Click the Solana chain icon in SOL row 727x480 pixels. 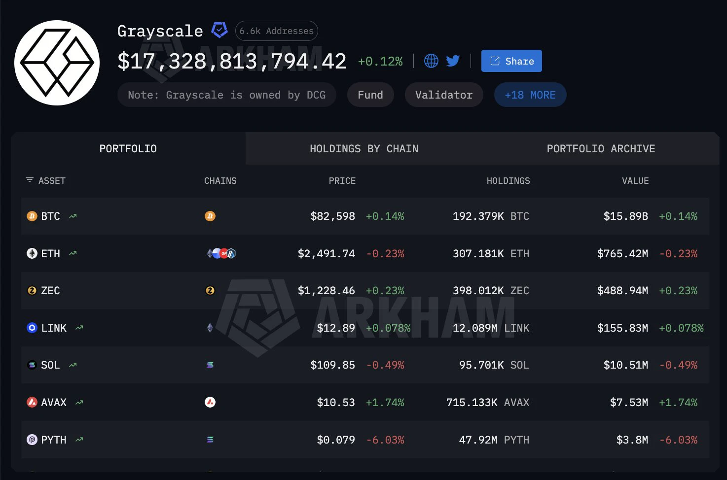click(x=210, y=365)
